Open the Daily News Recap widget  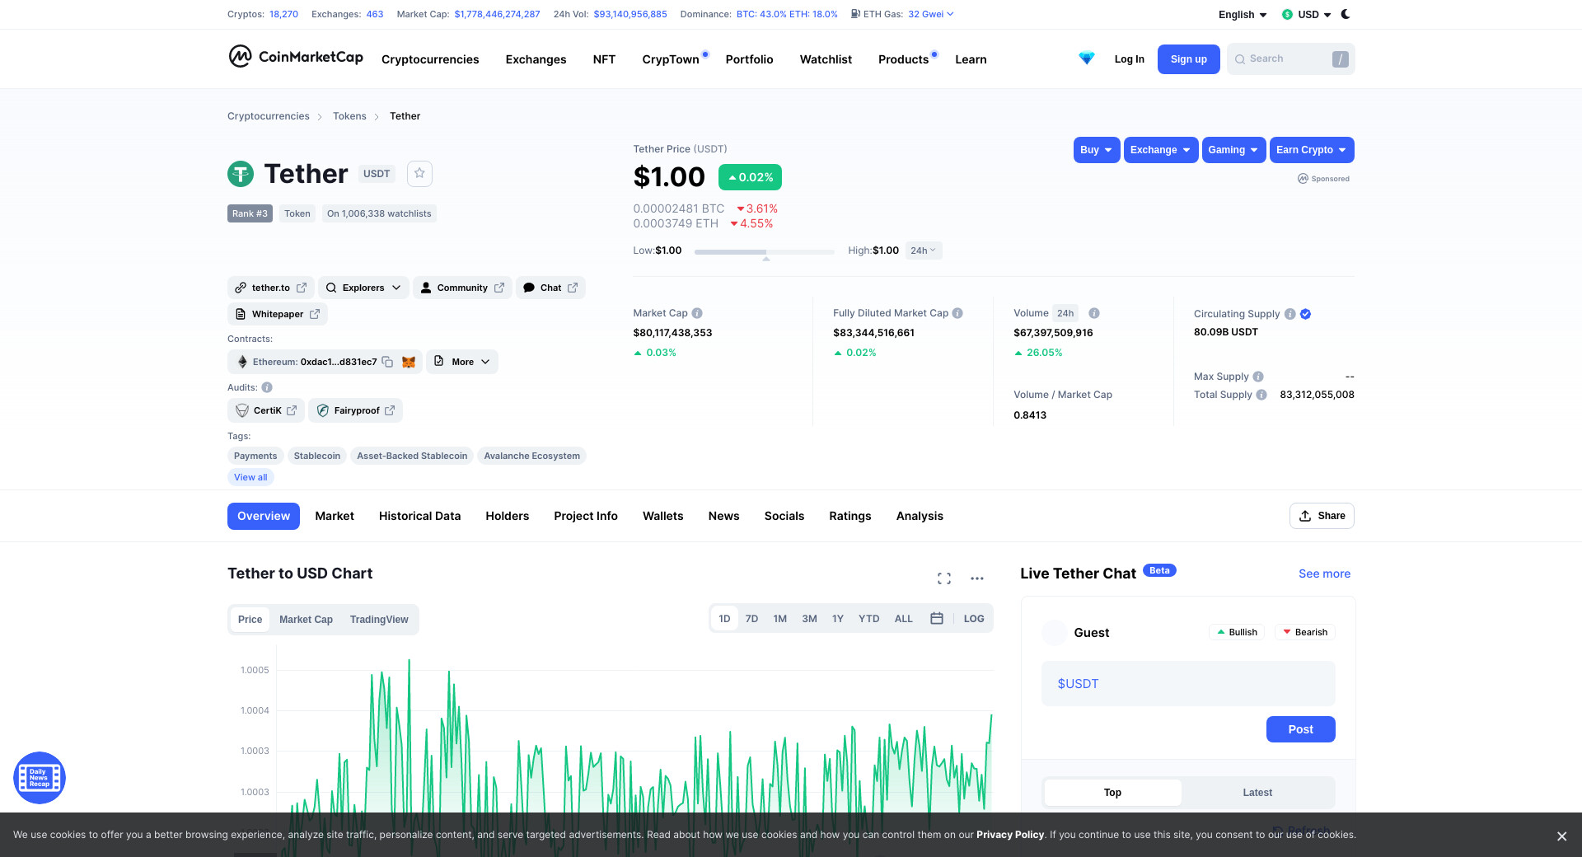pyautogui.click(x=40, y=778)
